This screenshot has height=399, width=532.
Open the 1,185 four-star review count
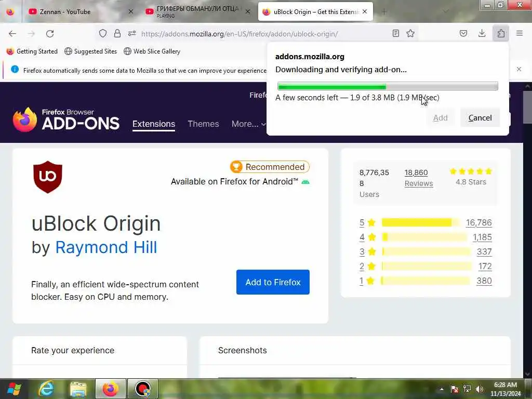(482, 237)
